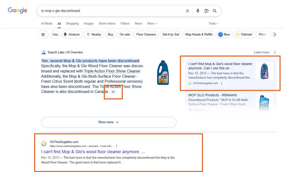Open result 'I can't find Mop & Glo's wood floor cleaner anymore'
This screenshot has height=172, width=285.
[x=93, y=151]
